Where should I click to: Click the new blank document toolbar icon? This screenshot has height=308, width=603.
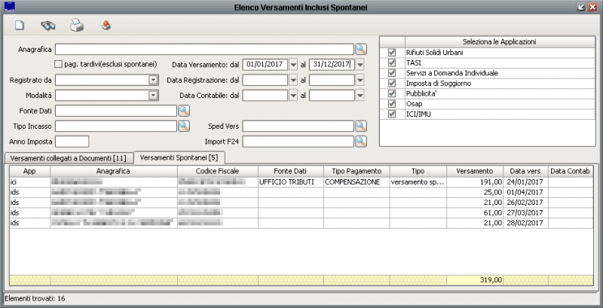click(20, 26)
